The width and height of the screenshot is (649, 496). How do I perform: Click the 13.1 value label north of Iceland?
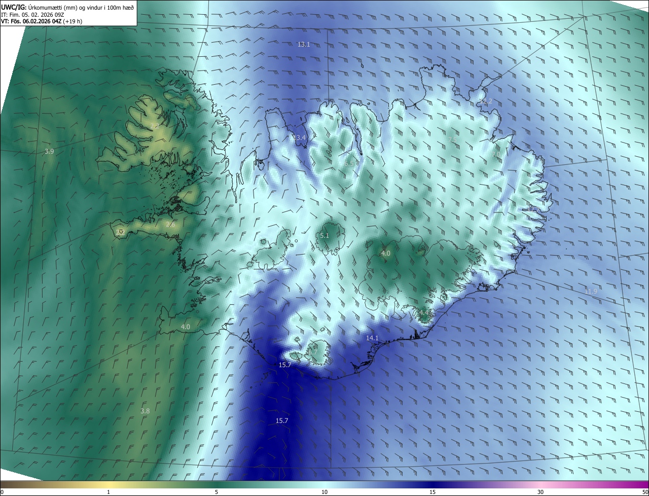click(304, 45)
